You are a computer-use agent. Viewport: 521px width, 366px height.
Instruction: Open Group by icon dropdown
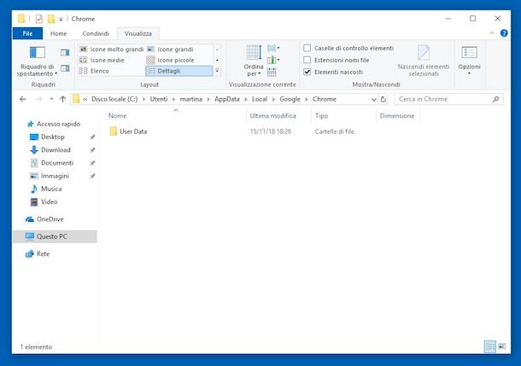click(x=273, y=49)
